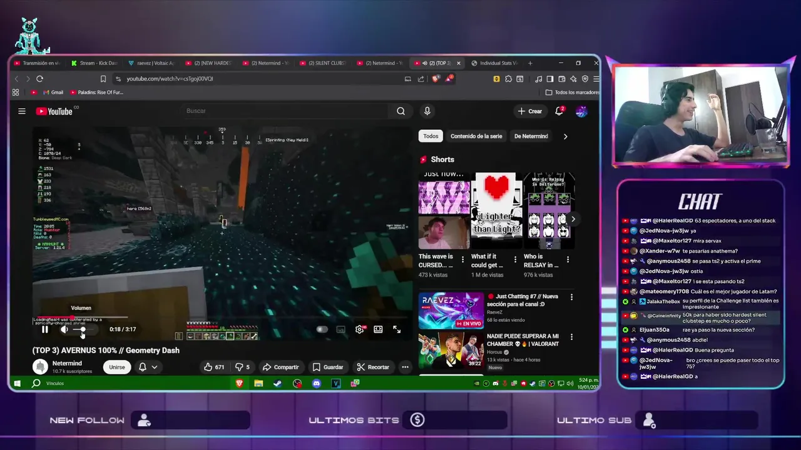Screen dimensions: 801x450
Task: Select the Todos filter chip
Action: tap(431, 136)
